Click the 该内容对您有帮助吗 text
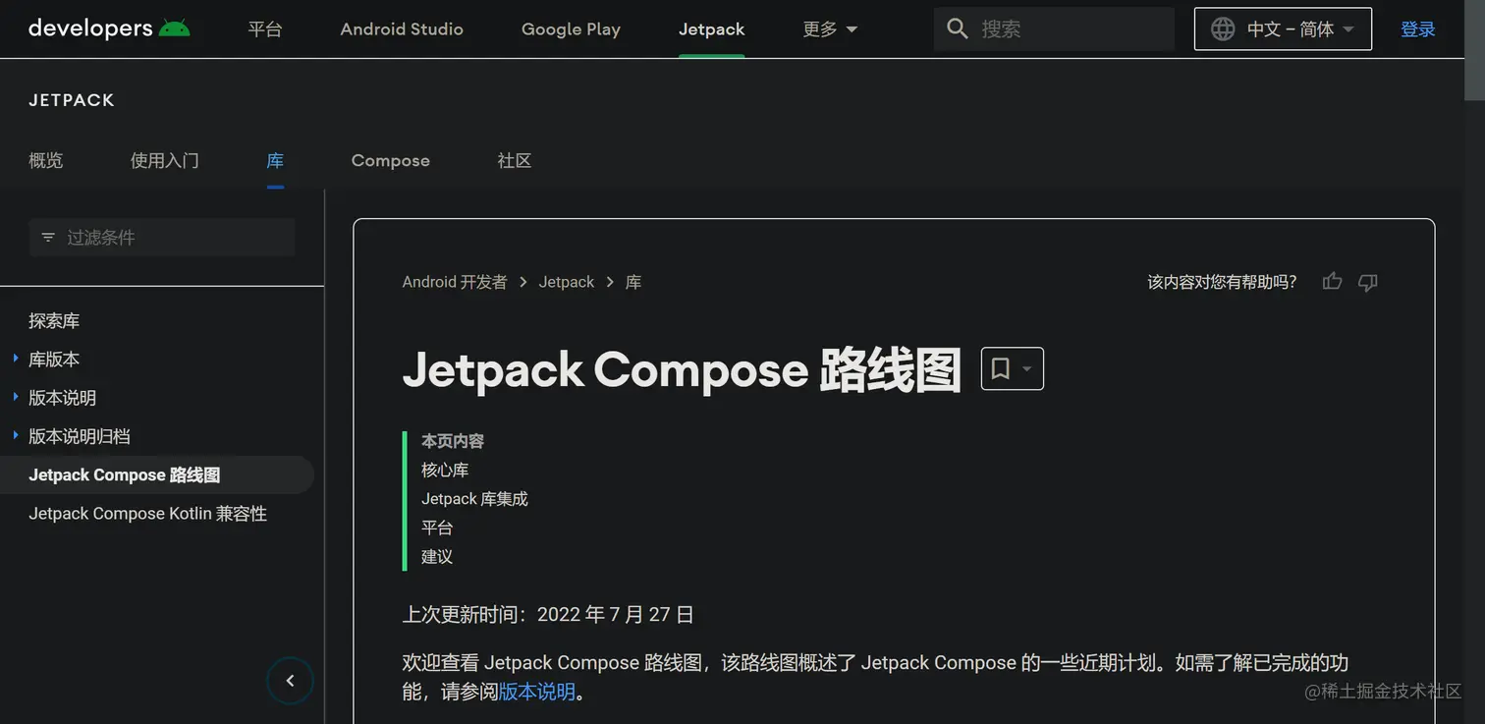This screenshot has height=724, width=1485. click(x=1222, y=282)
